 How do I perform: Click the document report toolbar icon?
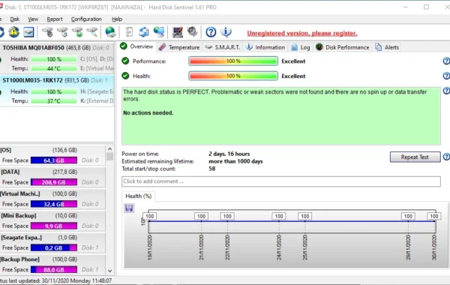coord(129,31)
